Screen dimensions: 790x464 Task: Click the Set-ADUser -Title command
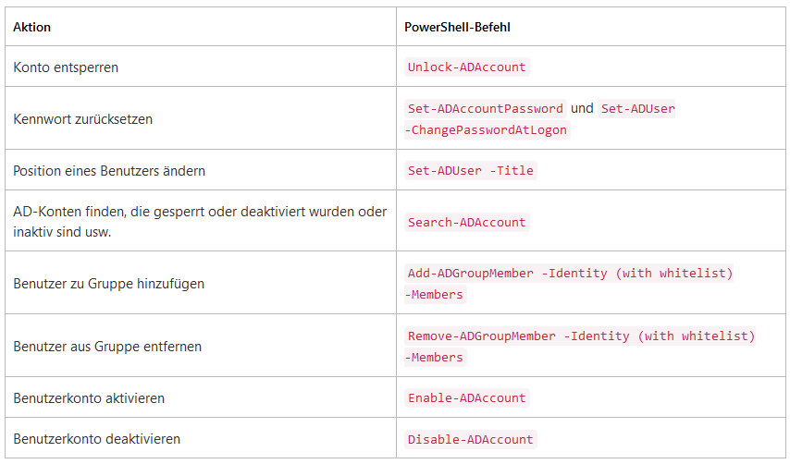click(x=471, y=171)
